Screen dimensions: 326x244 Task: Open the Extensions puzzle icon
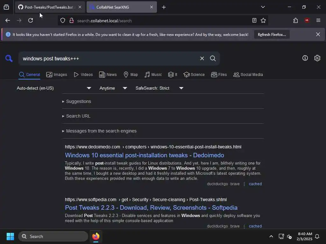295,20
